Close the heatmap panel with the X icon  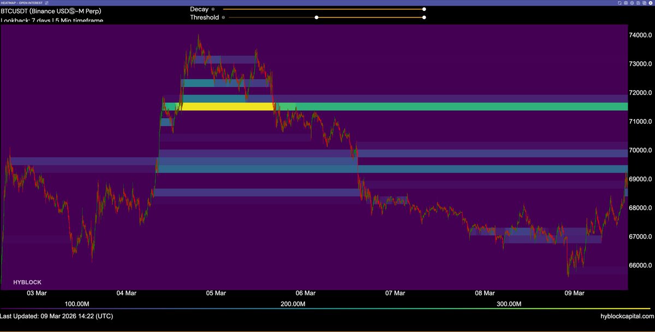click(651, 3)
